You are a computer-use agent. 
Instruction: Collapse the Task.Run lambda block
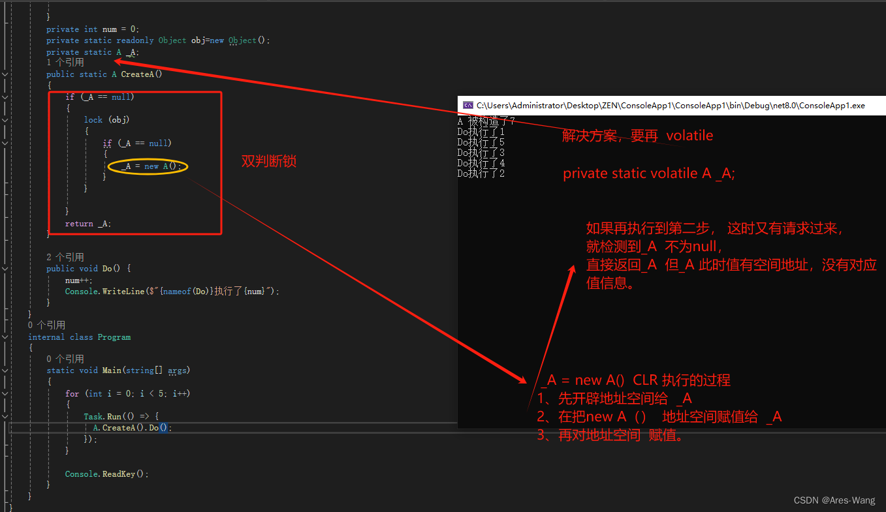pos(5,416)
